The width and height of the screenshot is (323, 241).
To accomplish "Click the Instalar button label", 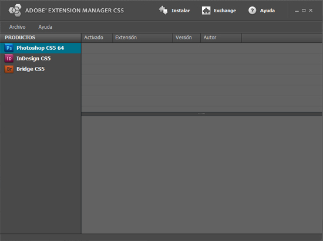I will click(x=181, y=11).
